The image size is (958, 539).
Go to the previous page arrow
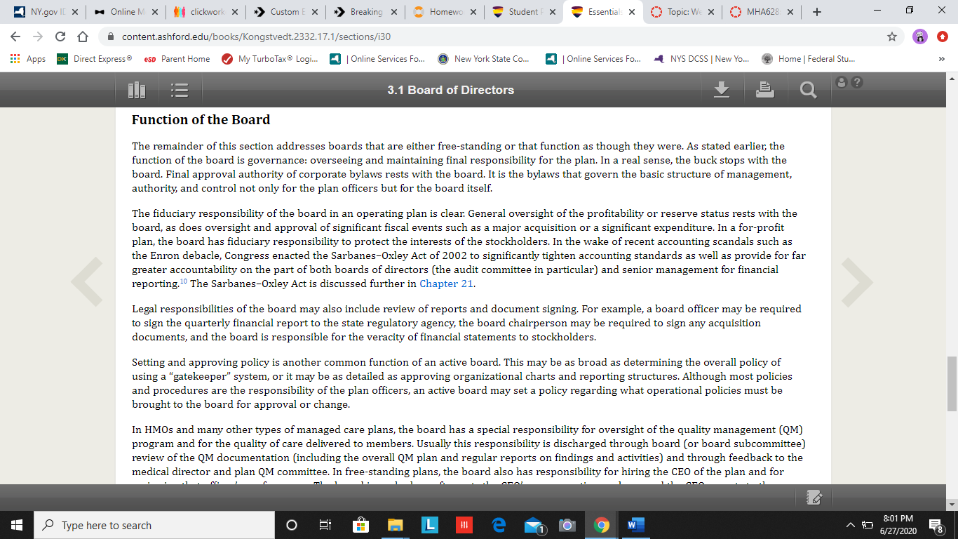click(87, 282)
